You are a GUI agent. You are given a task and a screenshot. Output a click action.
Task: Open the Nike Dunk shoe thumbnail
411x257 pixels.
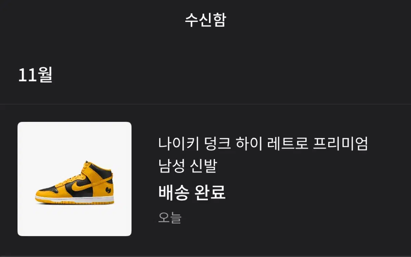coord(74,179)
